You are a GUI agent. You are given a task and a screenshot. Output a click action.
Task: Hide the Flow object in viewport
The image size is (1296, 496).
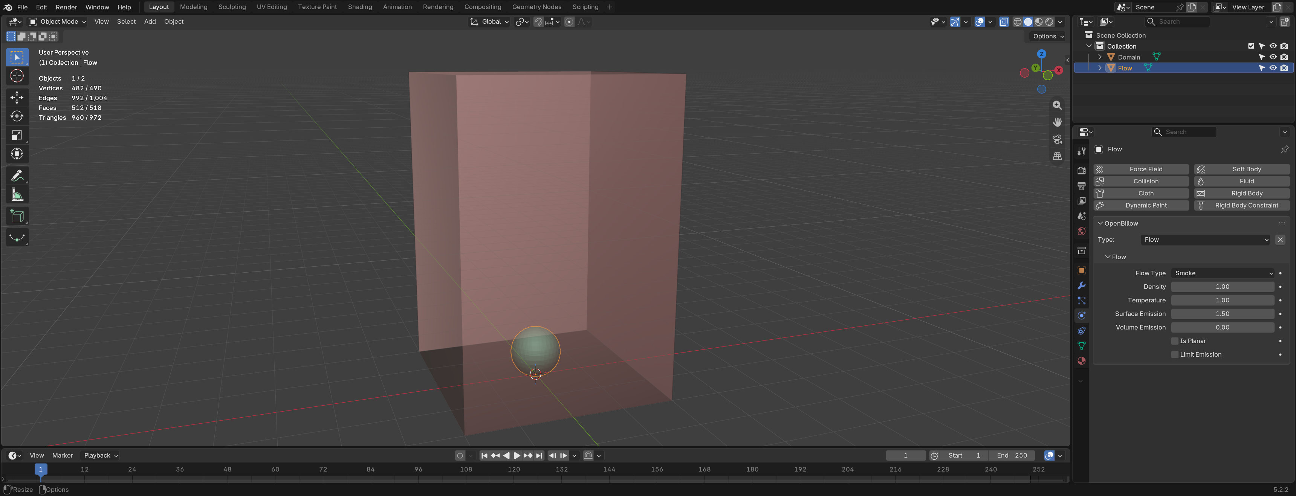pyautogui.click(x=1273, y=68)
